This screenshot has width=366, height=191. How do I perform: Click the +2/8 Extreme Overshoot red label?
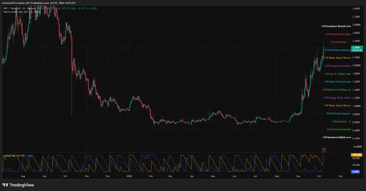338,34
